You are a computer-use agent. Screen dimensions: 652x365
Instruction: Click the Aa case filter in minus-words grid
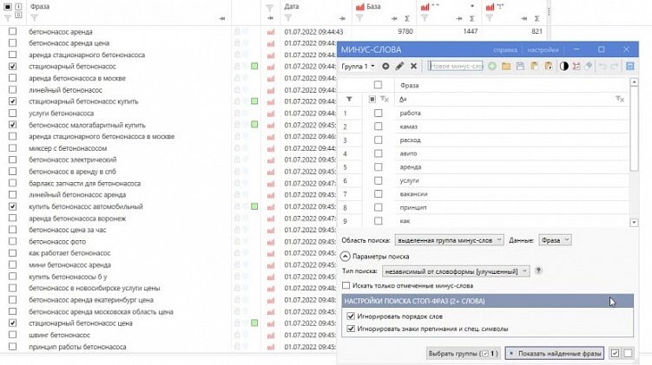[x=403, y=99]
